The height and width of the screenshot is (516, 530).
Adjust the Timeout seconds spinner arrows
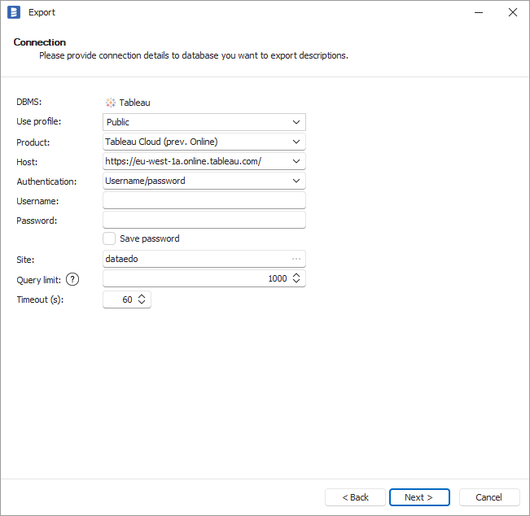click(142, 300)
